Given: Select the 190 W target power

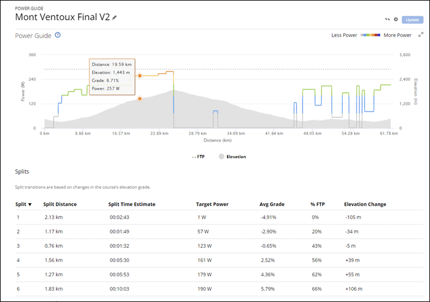Looking at the screenshot, I should pyautogui.click(x=205, y=288).
